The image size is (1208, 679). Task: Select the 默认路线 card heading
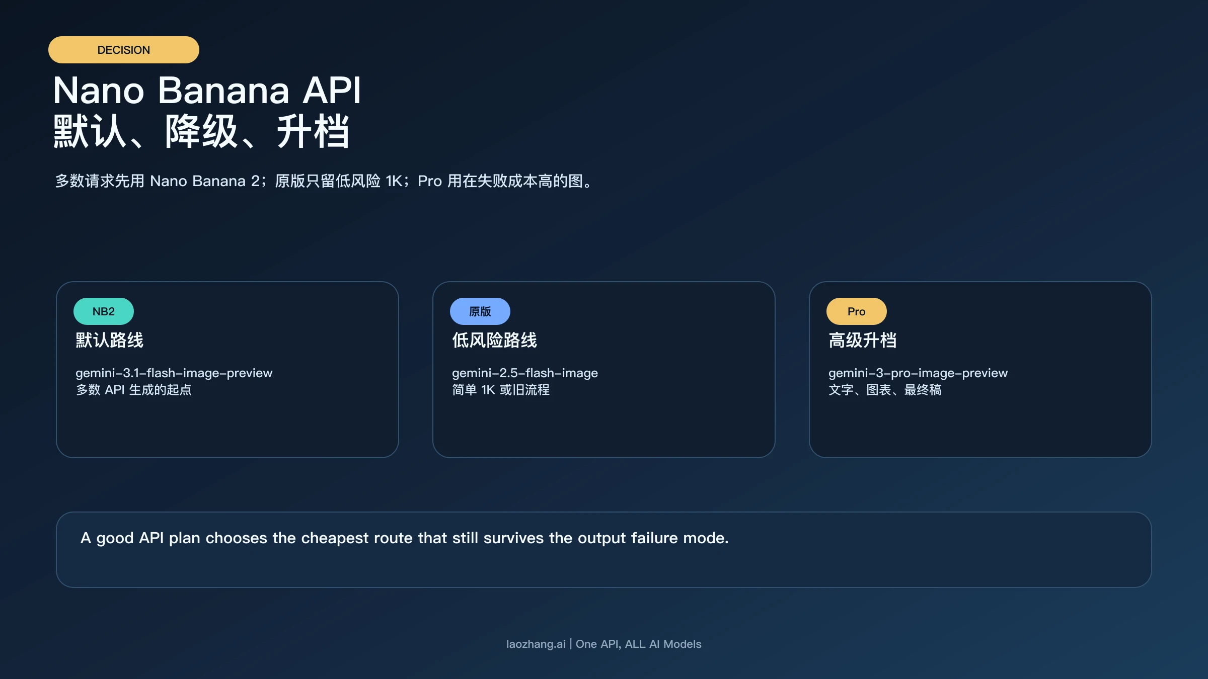pyautogui.click(x=109, y=340)
